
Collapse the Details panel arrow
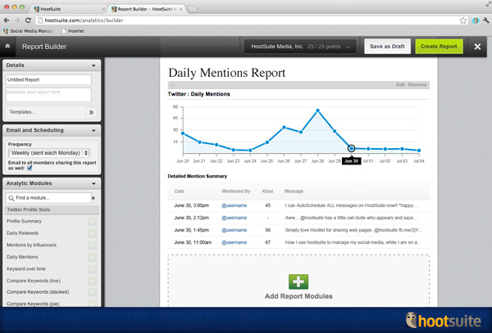coord(93,65)
